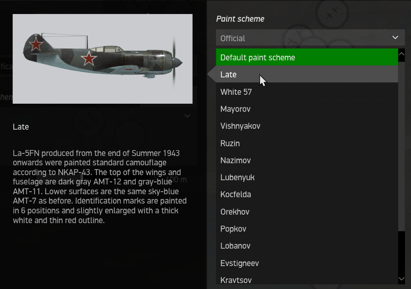This screenshot has width=411, height=289.
Task: Select the Nazimov paint scheme
Action: pos(307,160)
